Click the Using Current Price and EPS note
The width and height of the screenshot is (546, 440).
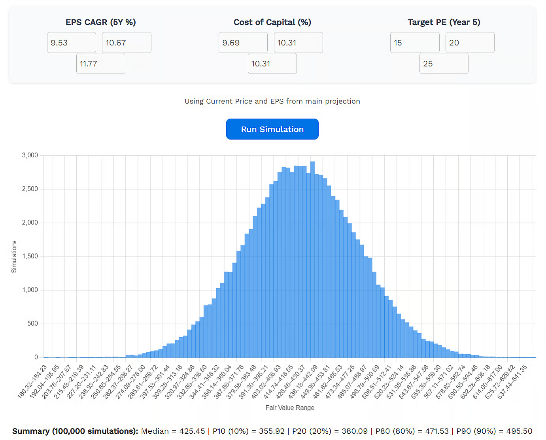pyautogui.click(x=272, y=101)
